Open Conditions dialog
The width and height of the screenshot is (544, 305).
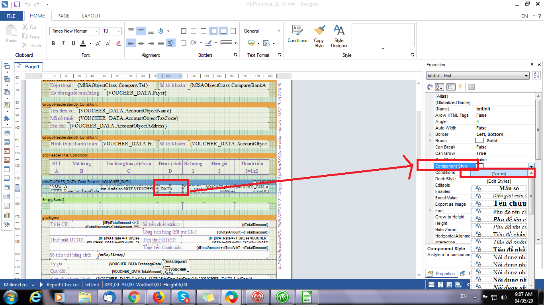tap(297, 33)
